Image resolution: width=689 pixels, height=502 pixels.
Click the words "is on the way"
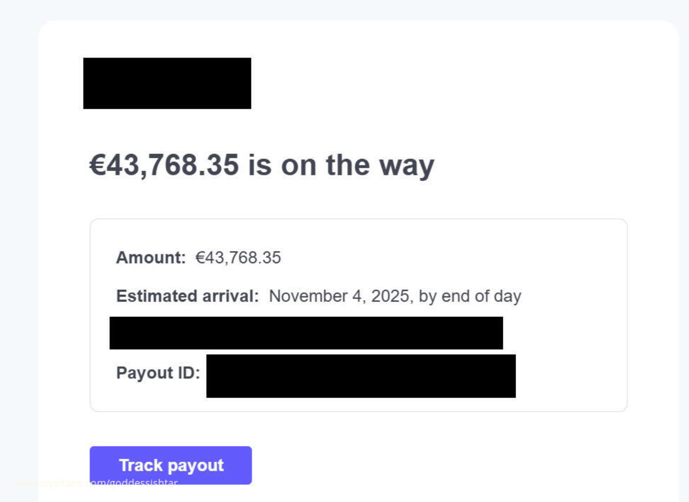(x=341, y=165)
